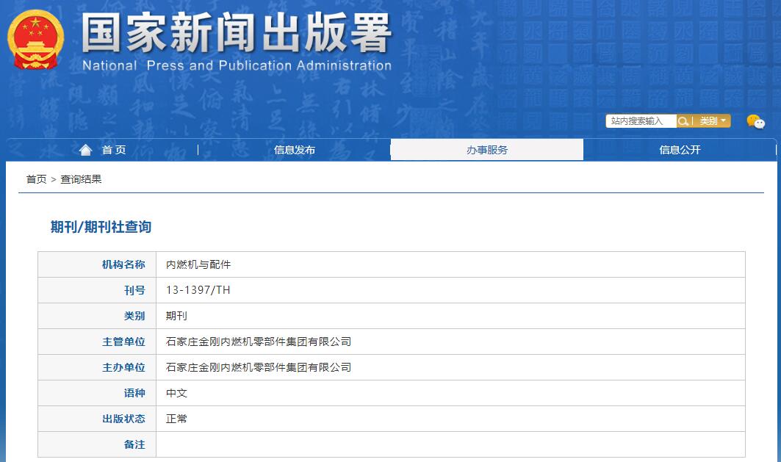Click the national emblem logo
This screenshot has width=781, height=462.
[x=35, y=40]
